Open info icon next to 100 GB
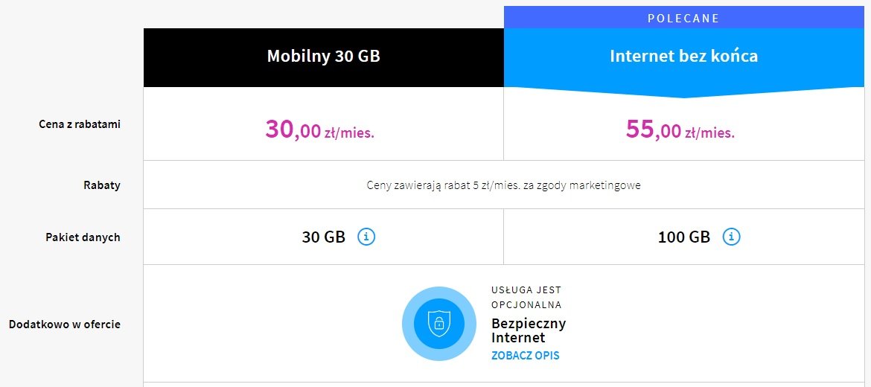This screenshot has width=871, height=387. [731, 237]
